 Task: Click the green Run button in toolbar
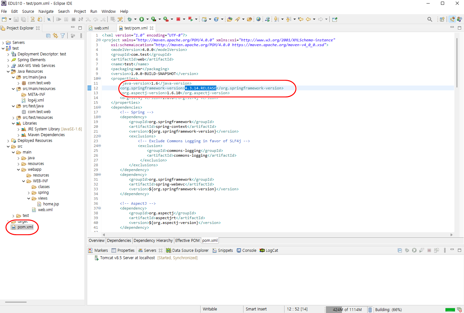point(142,19)
